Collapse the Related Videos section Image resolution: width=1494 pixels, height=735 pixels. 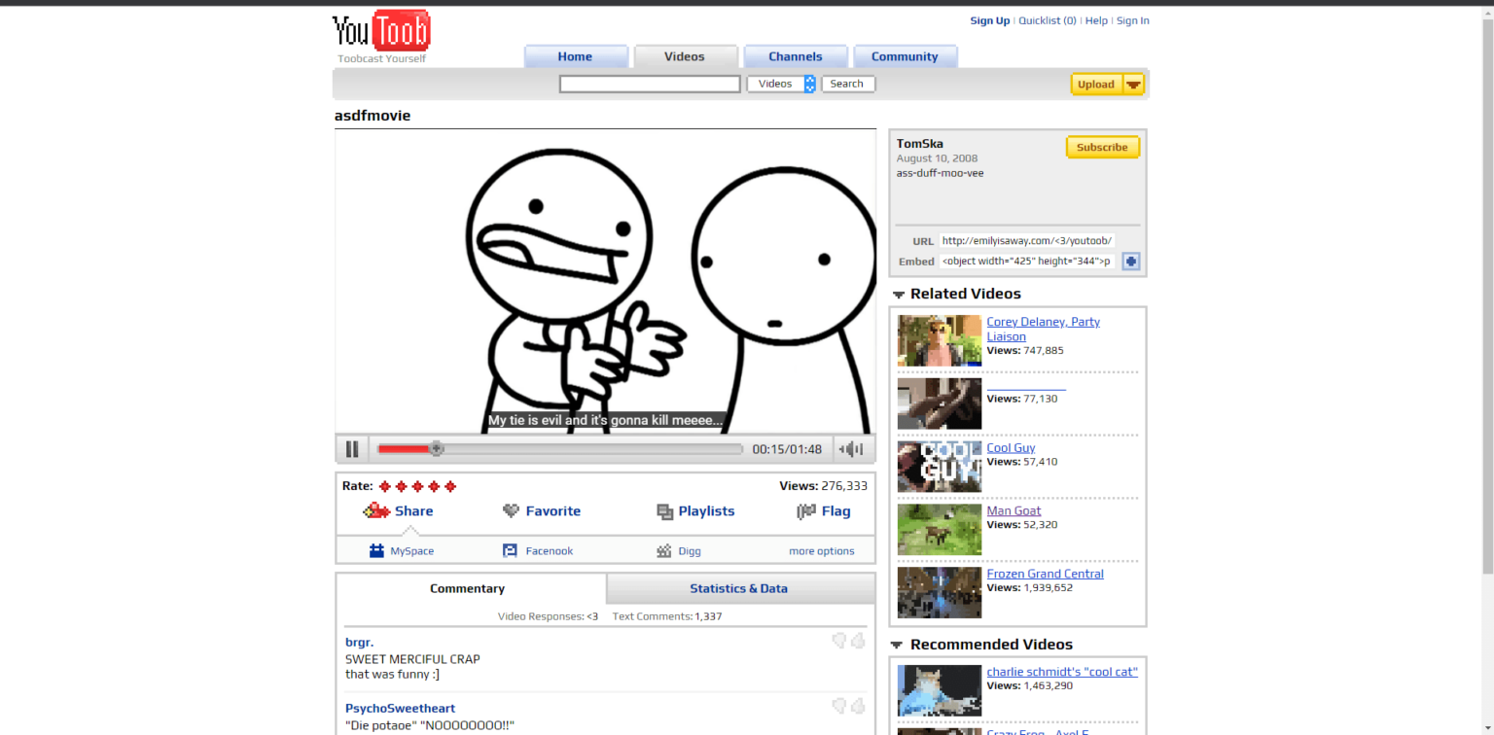point(898,295)
